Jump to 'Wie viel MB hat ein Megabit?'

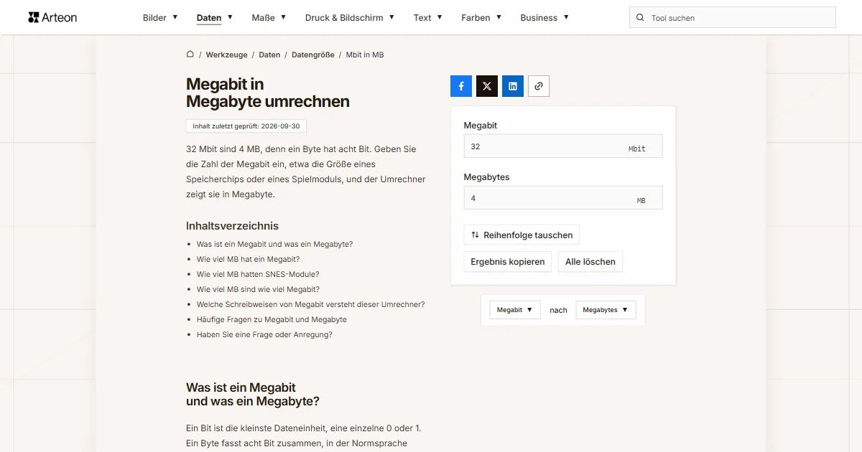point(248,259)
